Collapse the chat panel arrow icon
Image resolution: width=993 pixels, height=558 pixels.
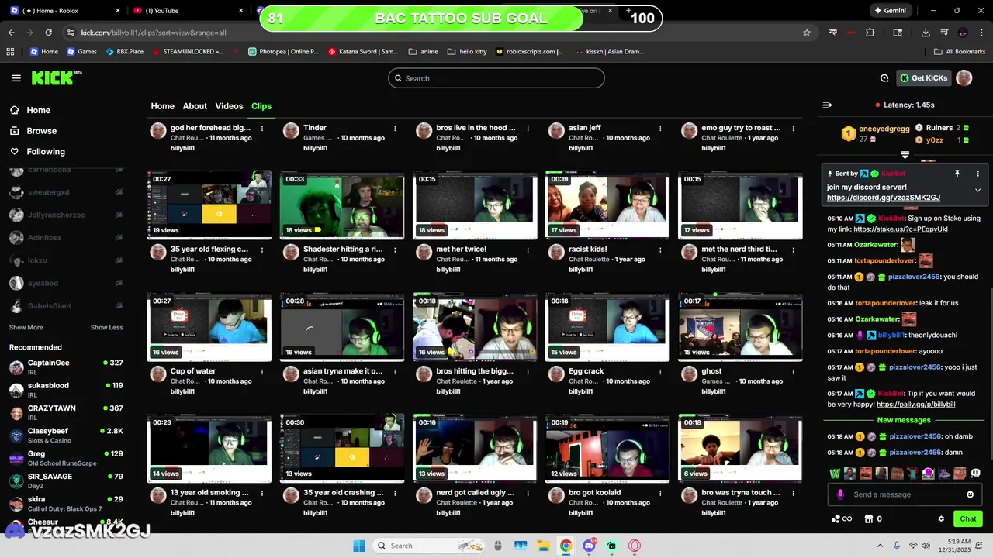(x=827, y=105)
